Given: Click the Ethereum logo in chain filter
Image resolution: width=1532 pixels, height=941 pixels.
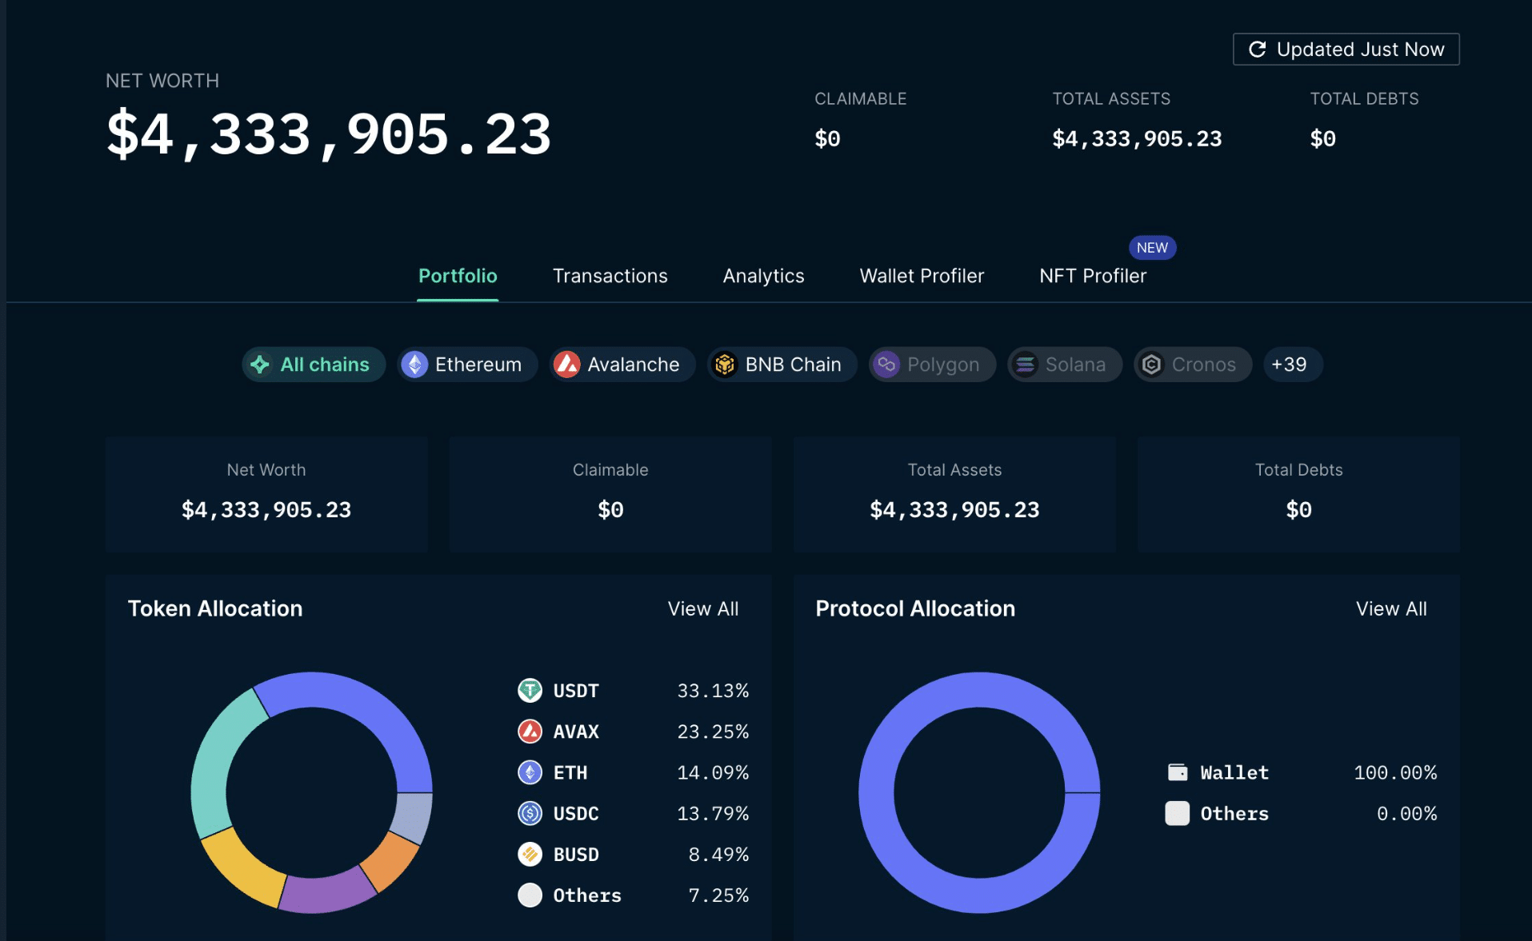Looking at the screenshot, I should tap(414, 365).
